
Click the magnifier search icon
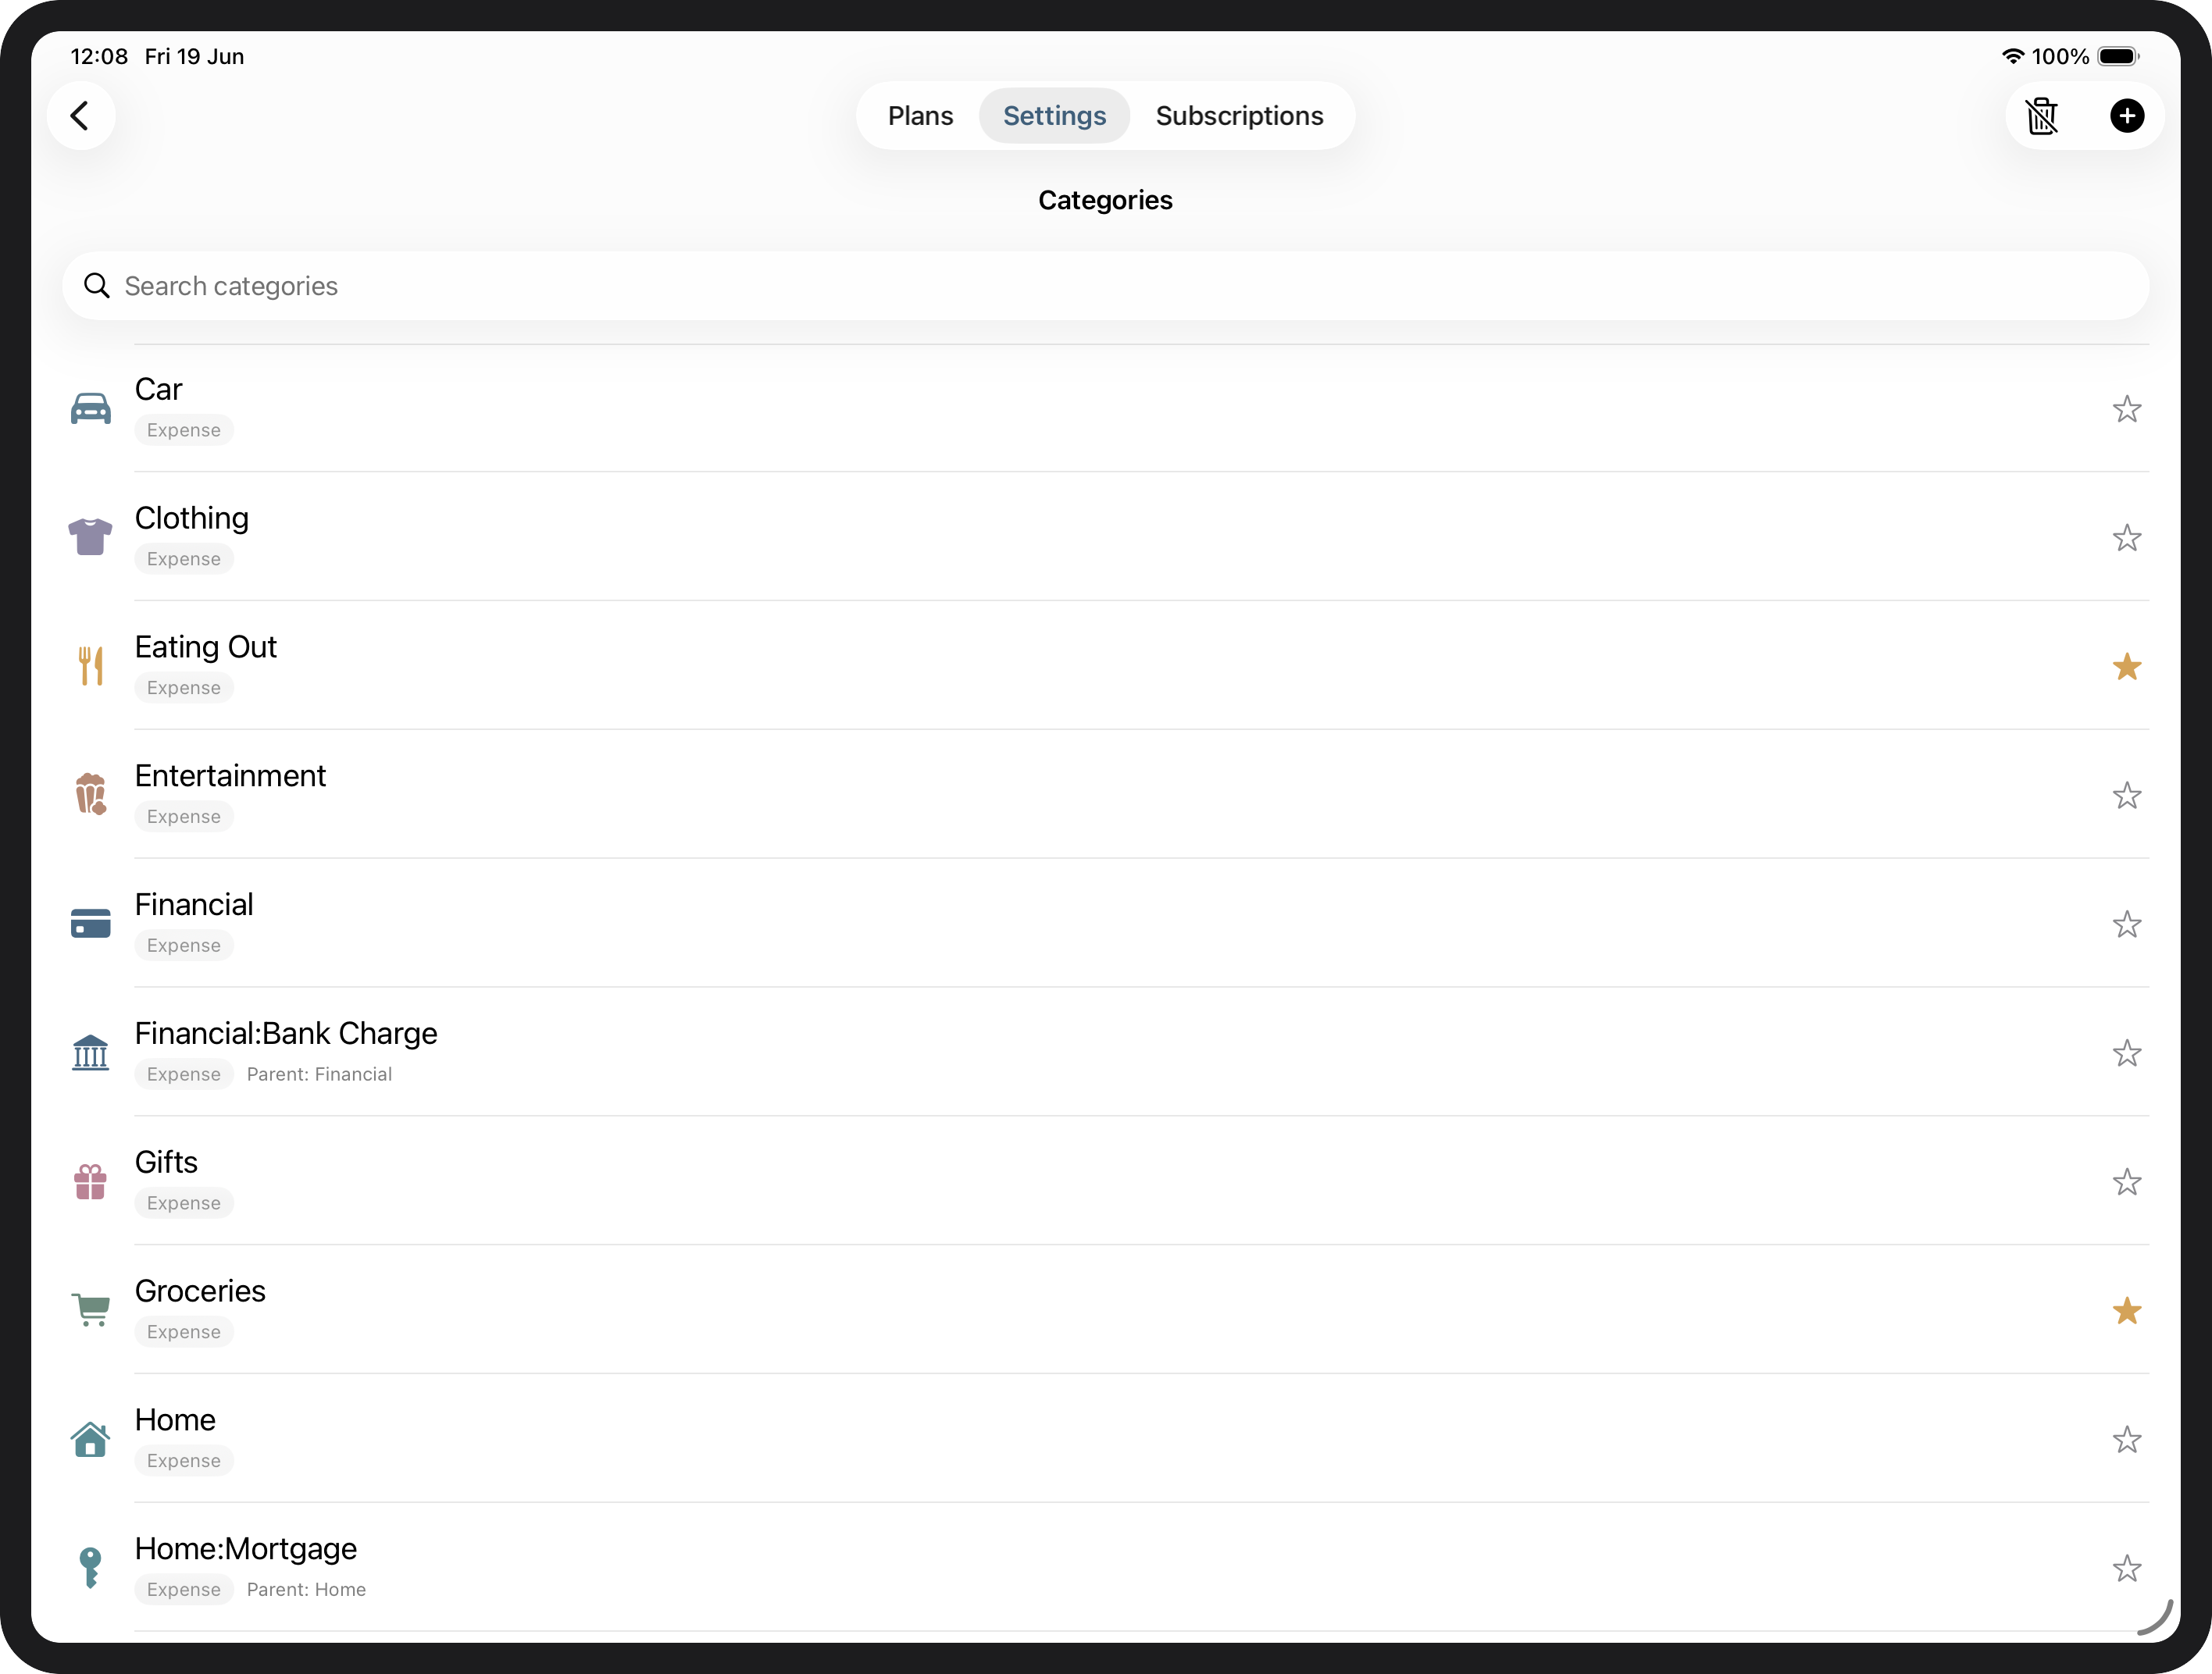tap(96, 286)
